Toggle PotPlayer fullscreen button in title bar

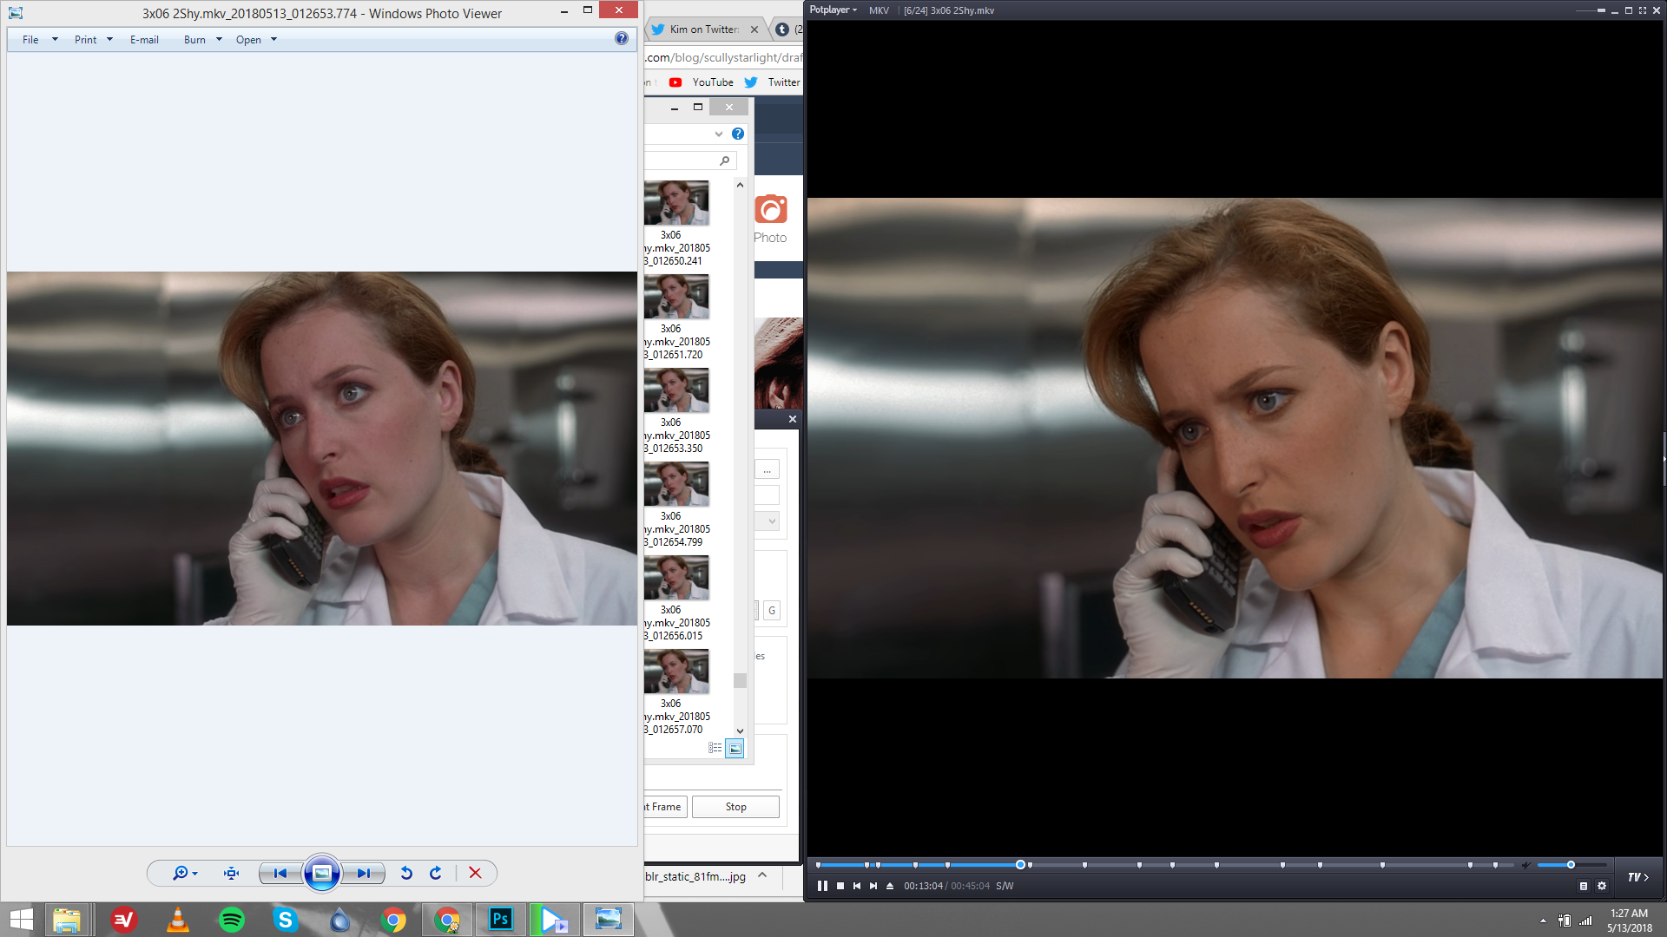tap(1643, 10)
